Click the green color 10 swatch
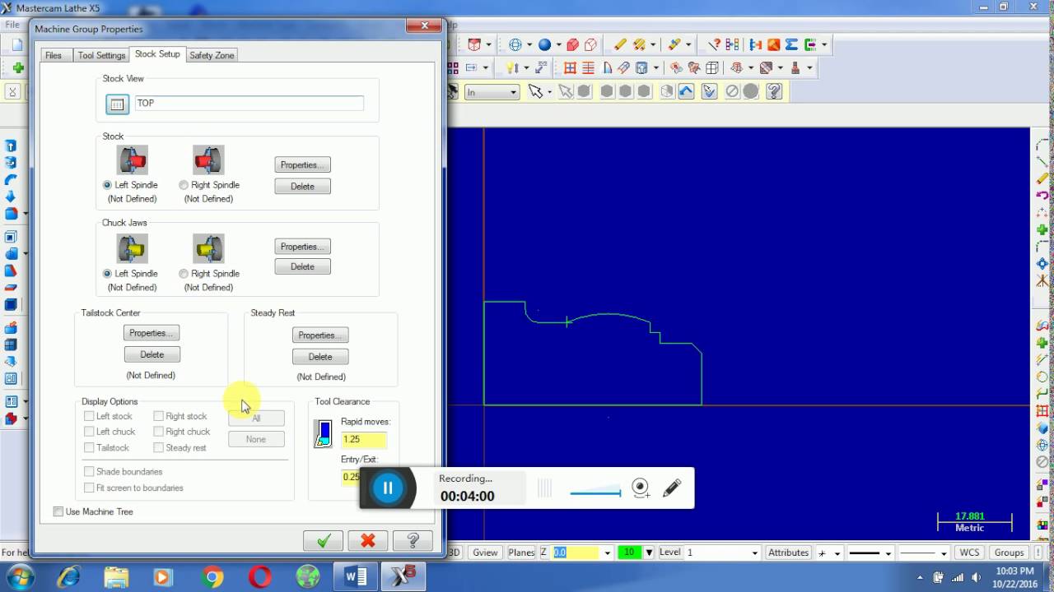 (629, 553)
